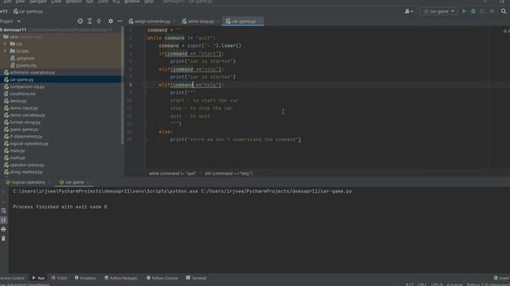Open conditions.txt in project tree
Image resolution: width=510 pixels, height=286 pixels.
(x=22, y=94)
